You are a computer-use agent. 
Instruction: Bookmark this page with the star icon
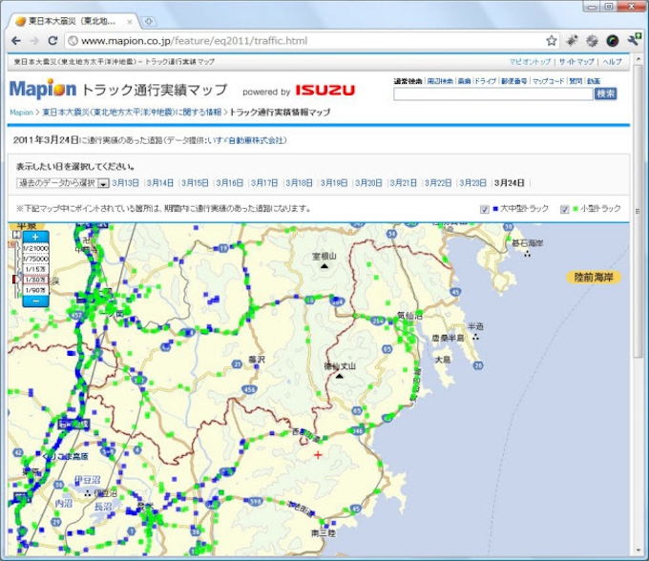tap(551, 40)
